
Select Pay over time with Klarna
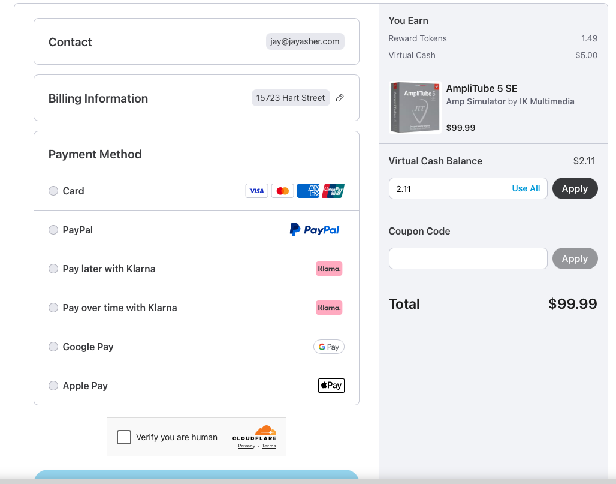coord(53,308)
